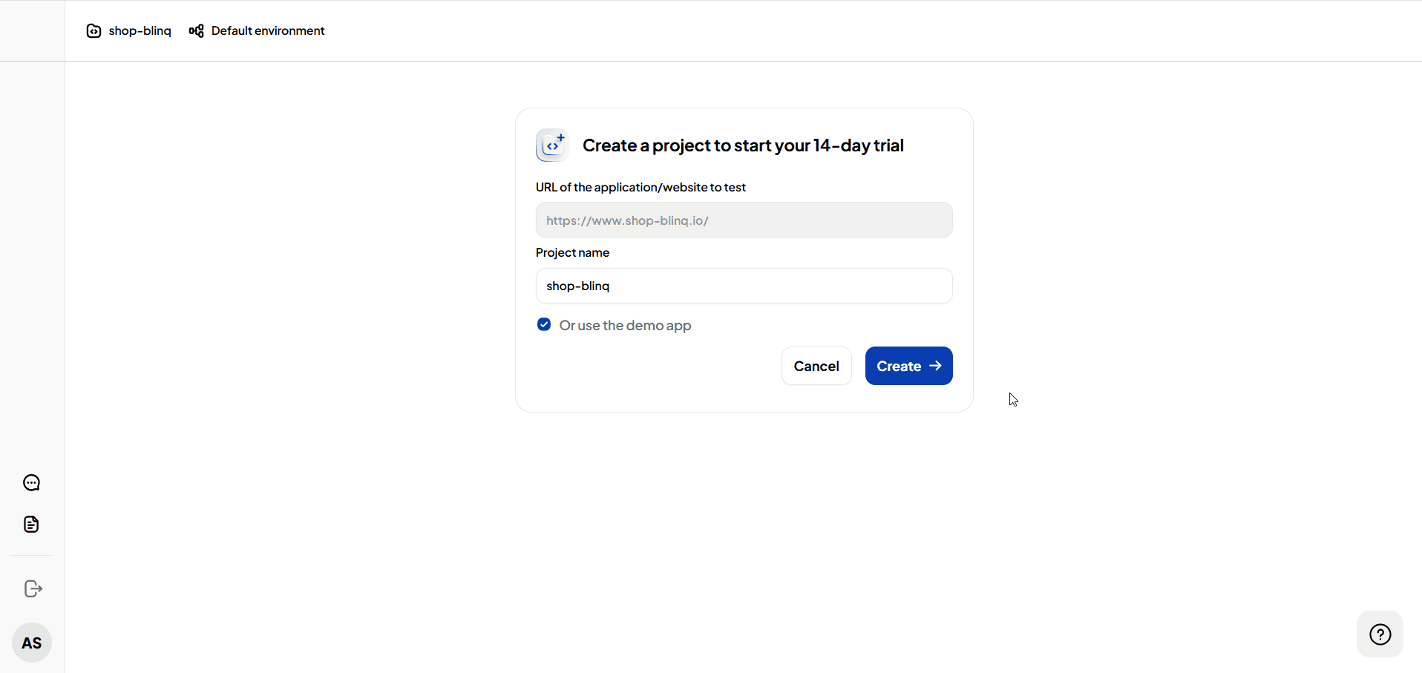Click the Project name input showing shop-blinq

click(744, 286)
